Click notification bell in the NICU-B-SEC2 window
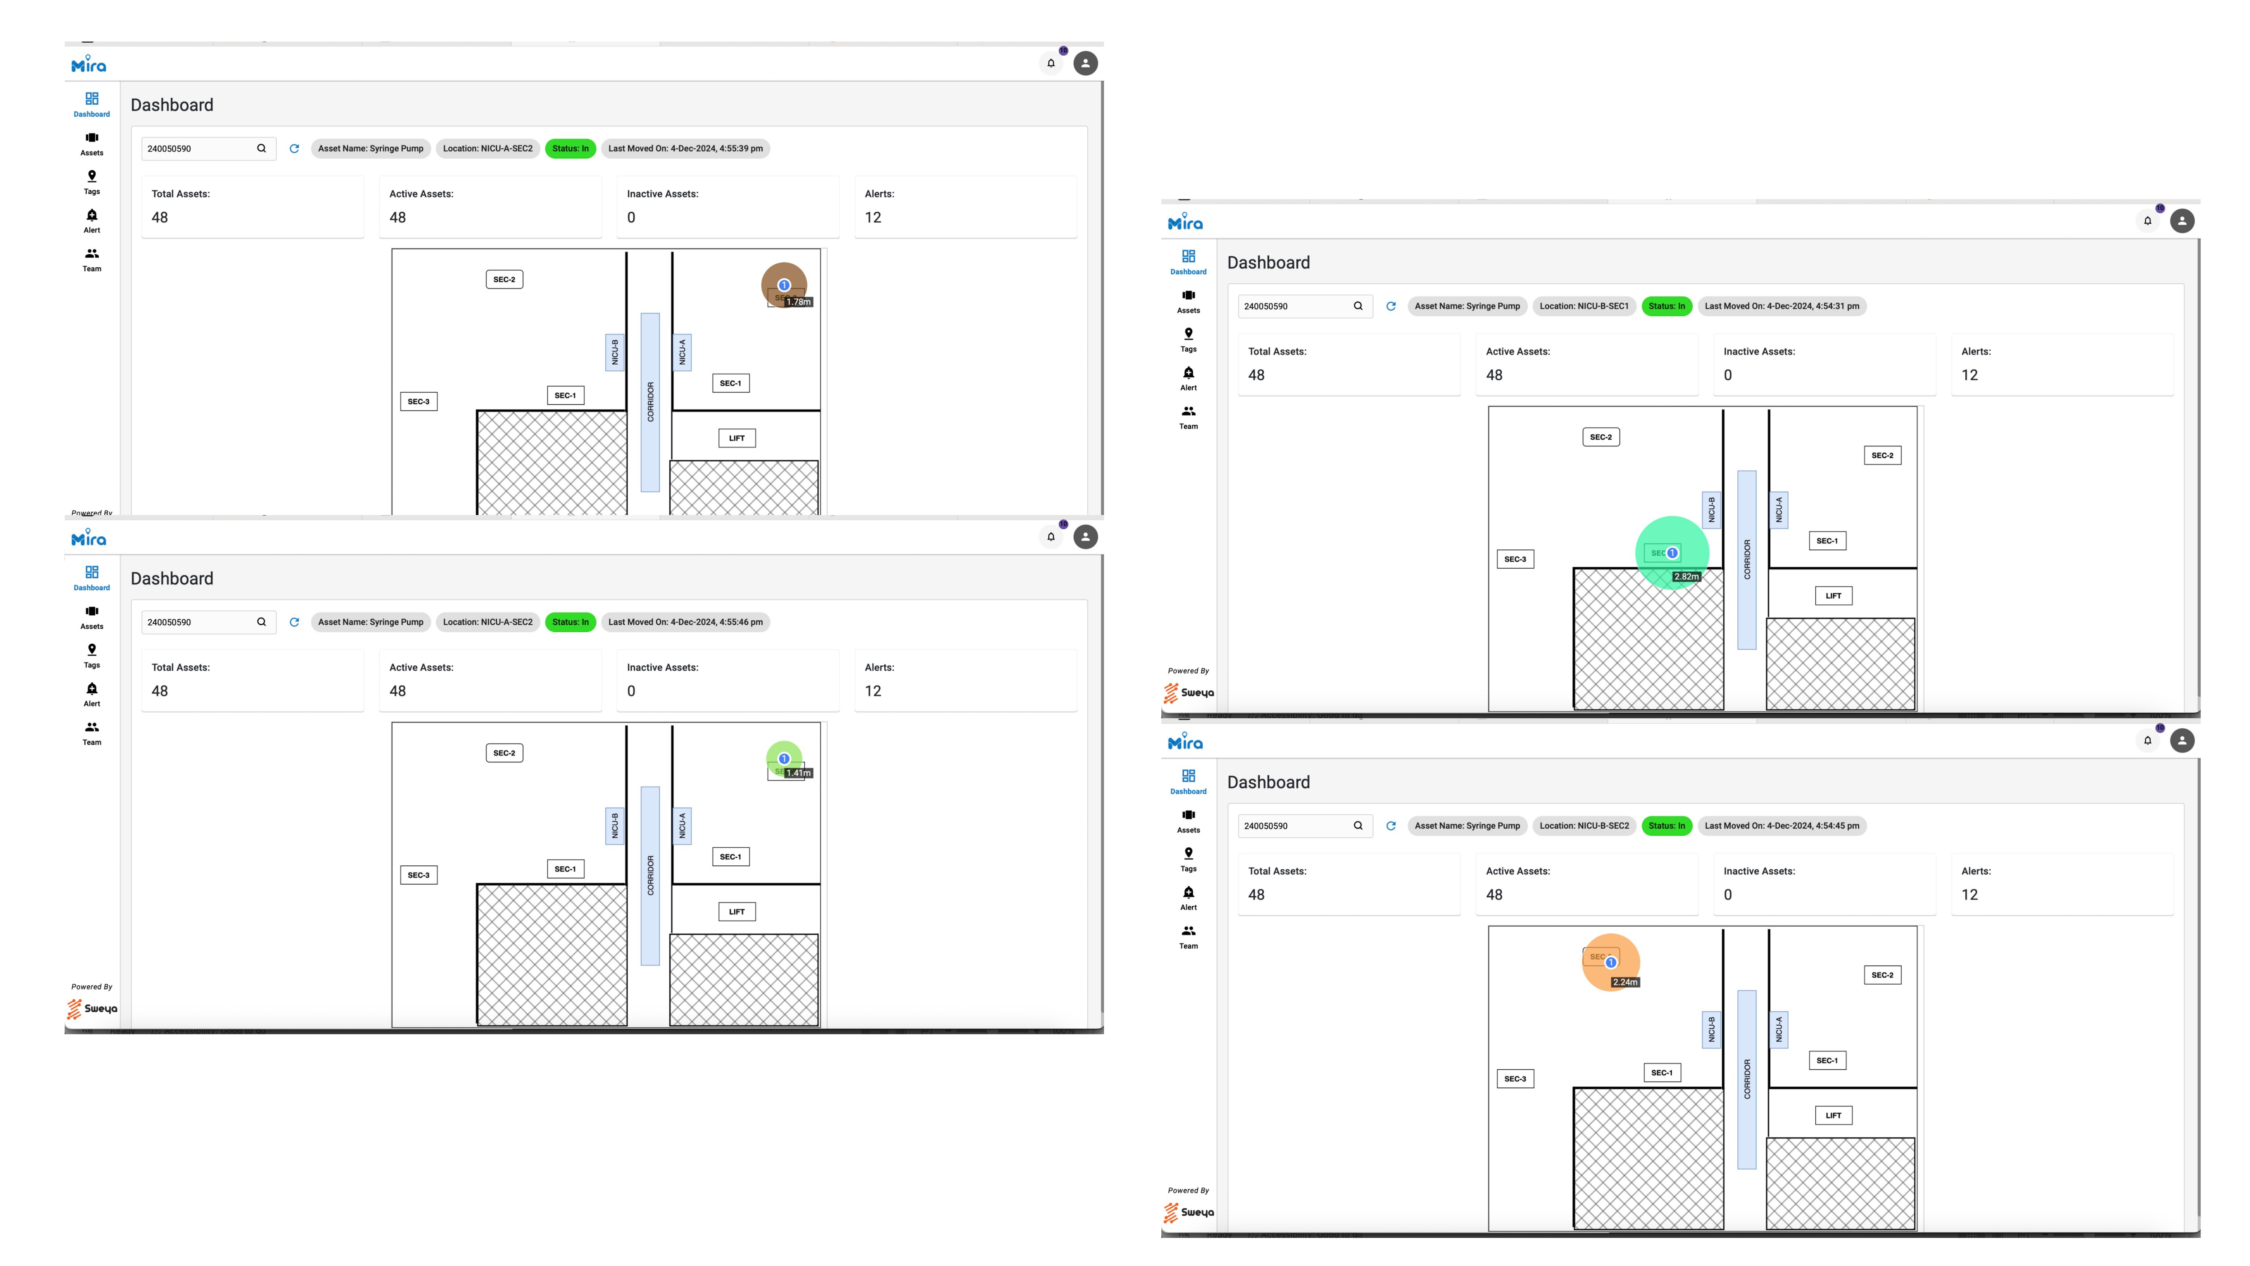 click(2148, 741)
